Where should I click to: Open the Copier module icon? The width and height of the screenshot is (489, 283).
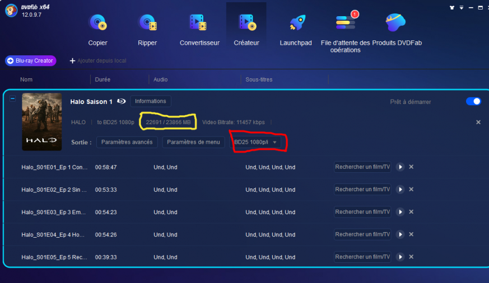click(x=97, y=23)
